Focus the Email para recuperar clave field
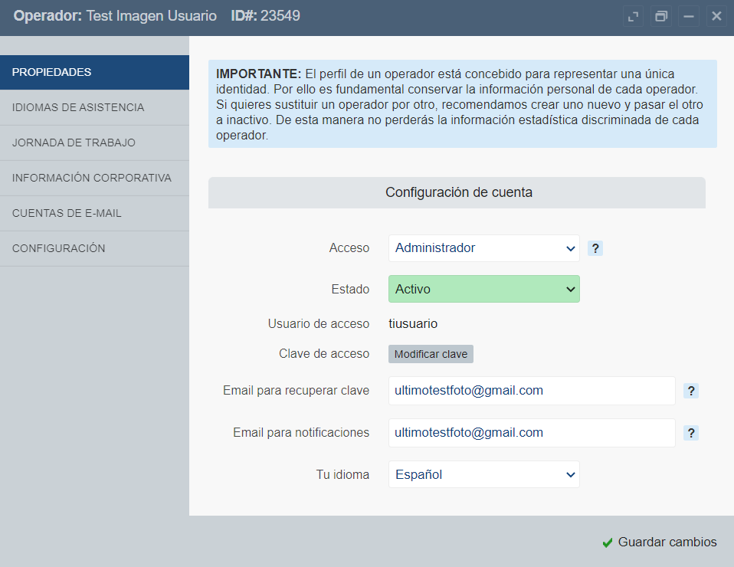The height and width of the screenshot is (567, 734). pos(531,391)
